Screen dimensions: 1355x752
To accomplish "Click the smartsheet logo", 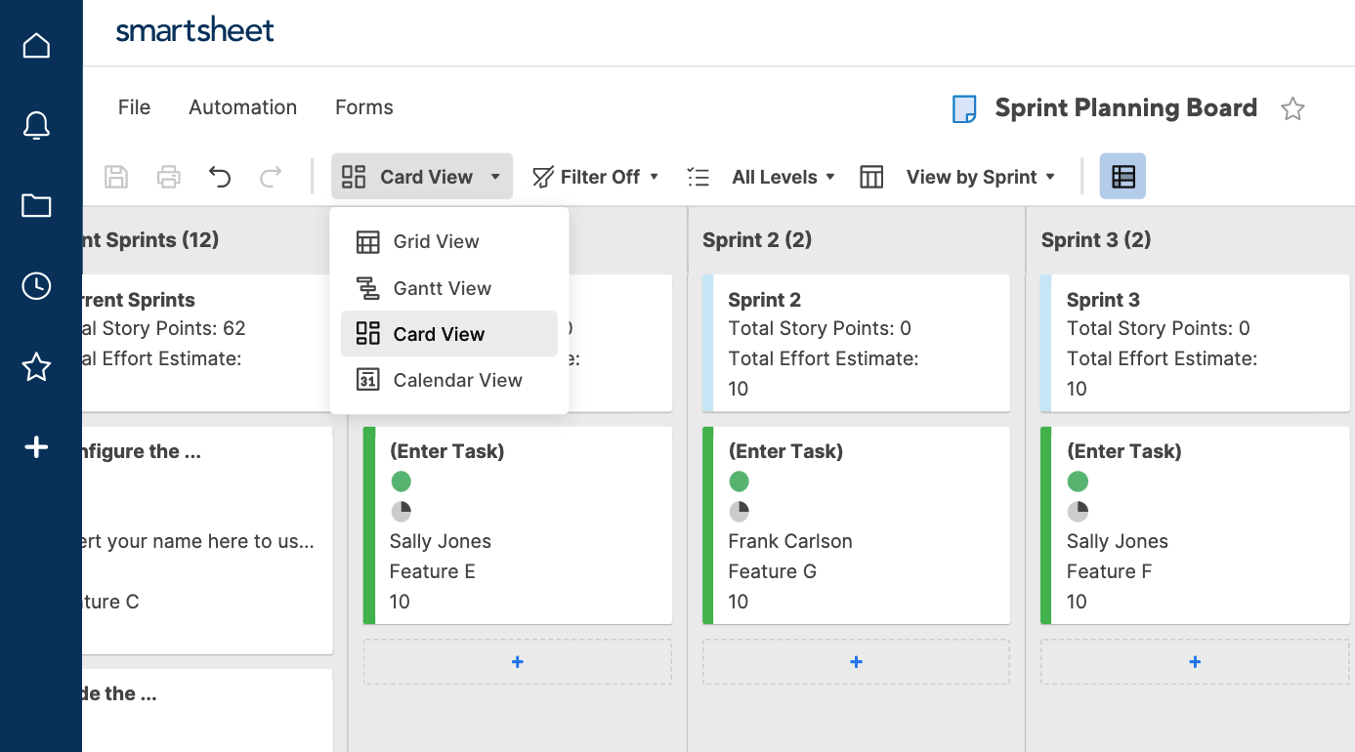I will click(194, 30).
